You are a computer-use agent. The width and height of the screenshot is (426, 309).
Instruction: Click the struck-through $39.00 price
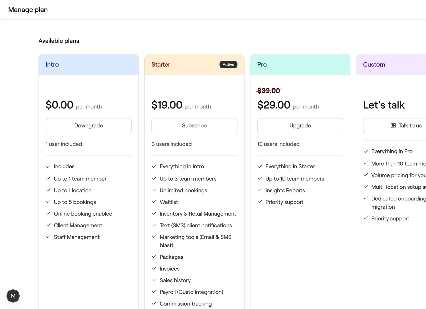[269, 91]
